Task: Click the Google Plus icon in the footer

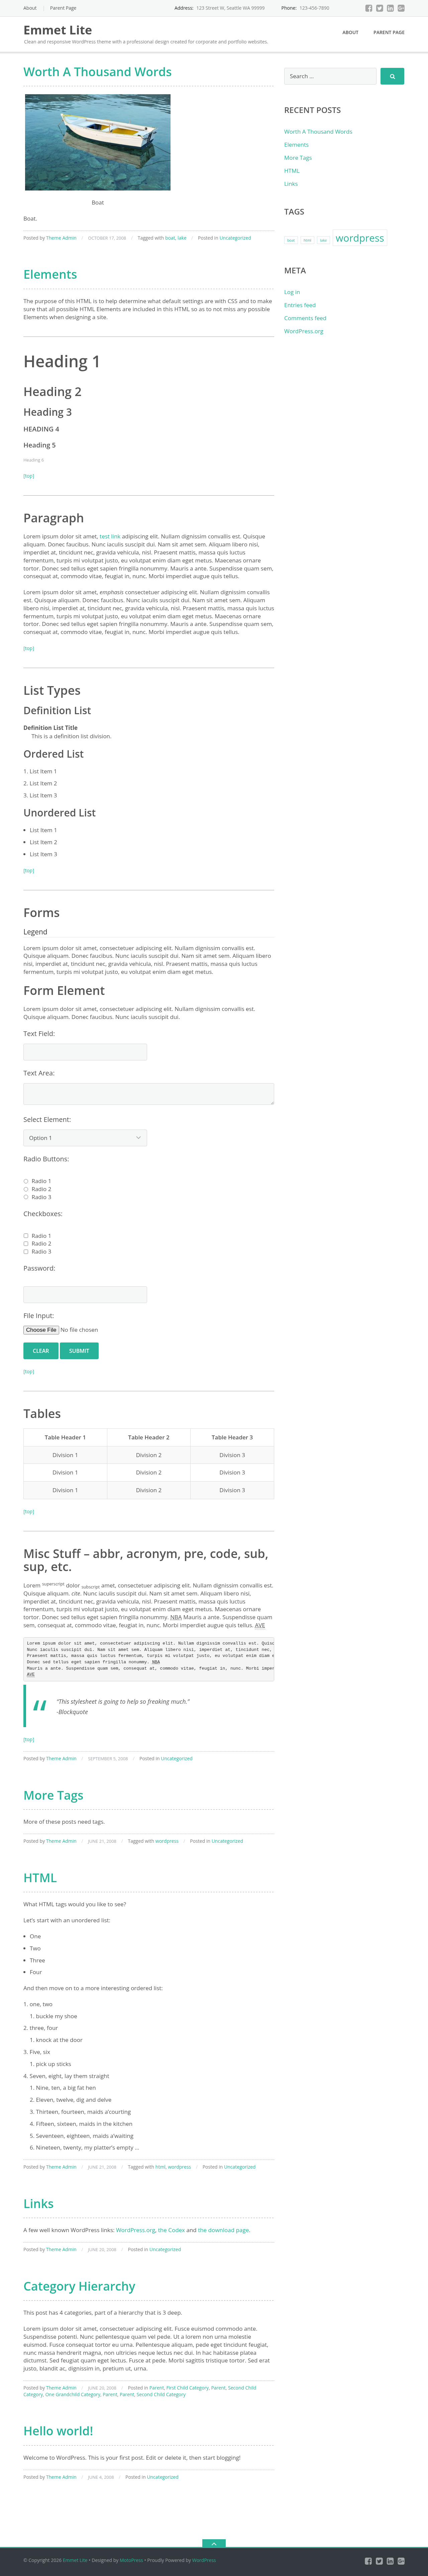Action: pyautogui.click(x=401, y=2561)
